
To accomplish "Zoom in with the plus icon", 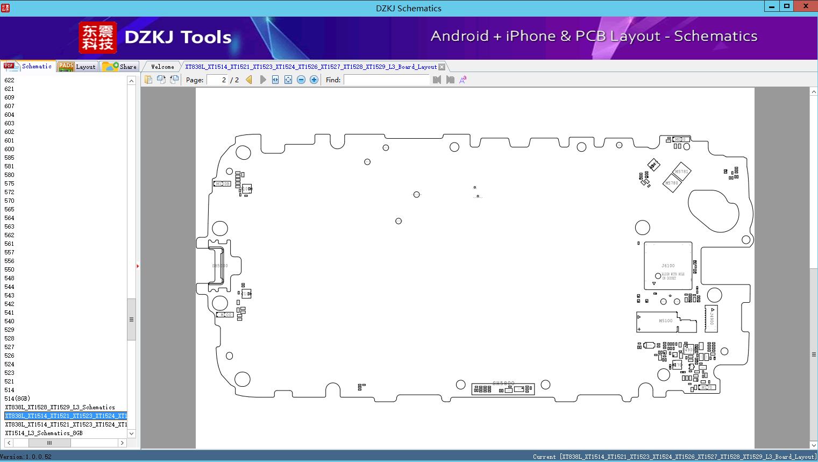I will (x=314, y=80).
